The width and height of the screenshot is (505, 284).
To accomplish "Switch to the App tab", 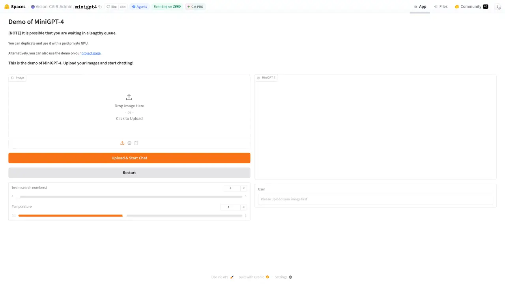I will [x=420, y=7].
